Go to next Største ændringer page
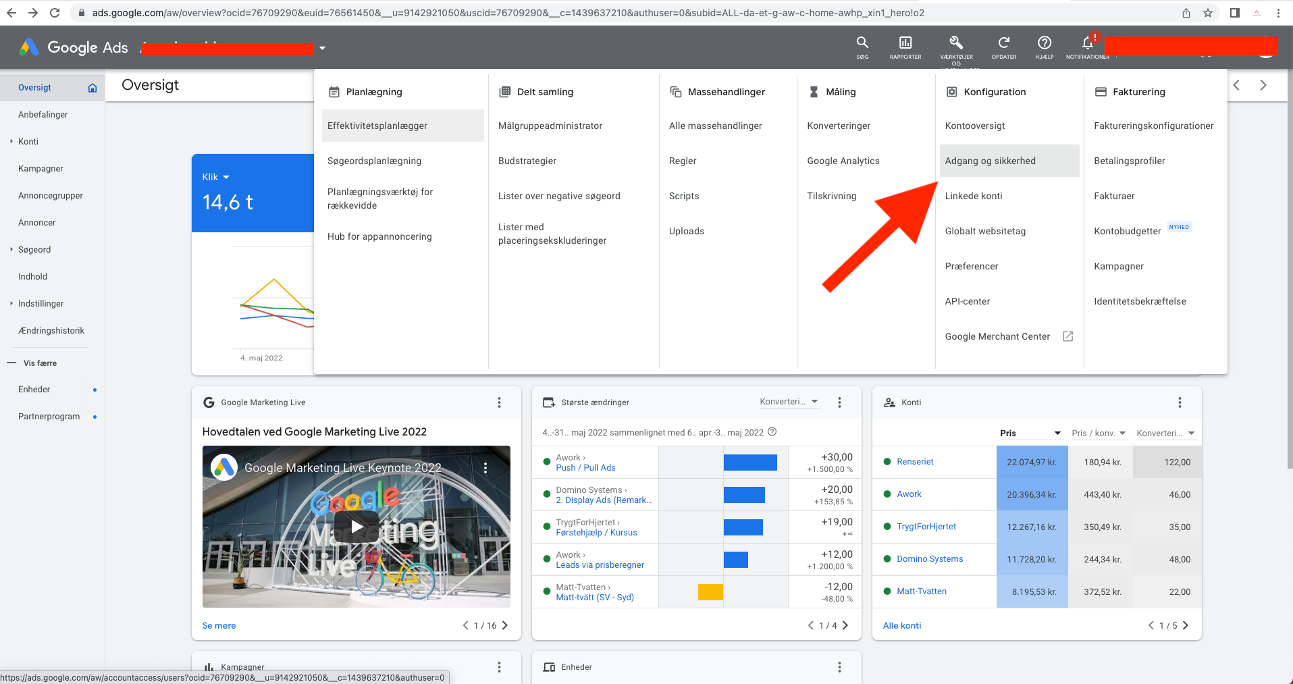The image size is (1293, 684). tap(845, 625)
